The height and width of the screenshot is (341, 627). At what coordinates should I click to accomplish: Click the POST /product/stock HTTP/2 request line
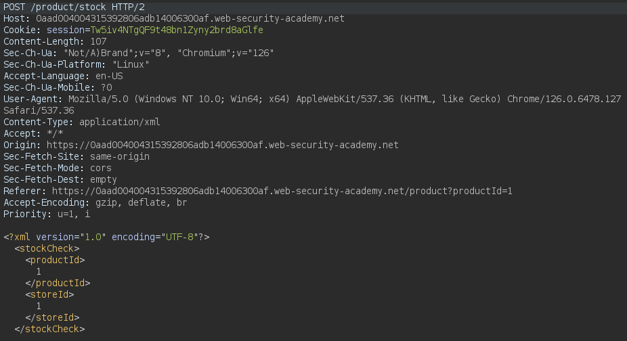pyautogui.click(x=74, y=7)
